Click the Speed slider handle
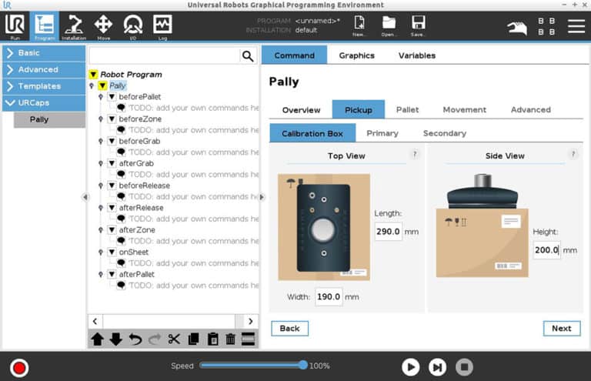This screenshot has height=381, width=591. (303, 365)
